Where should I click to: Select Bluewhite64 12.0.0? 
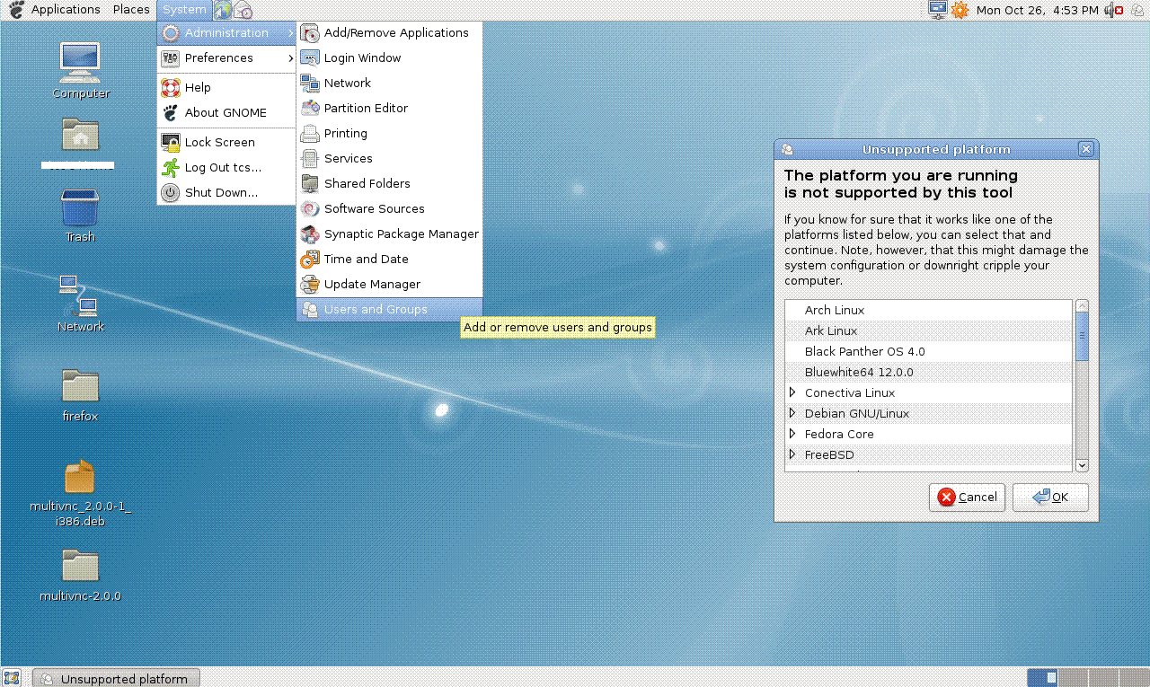pyautogui.click(x=929, y=373)
